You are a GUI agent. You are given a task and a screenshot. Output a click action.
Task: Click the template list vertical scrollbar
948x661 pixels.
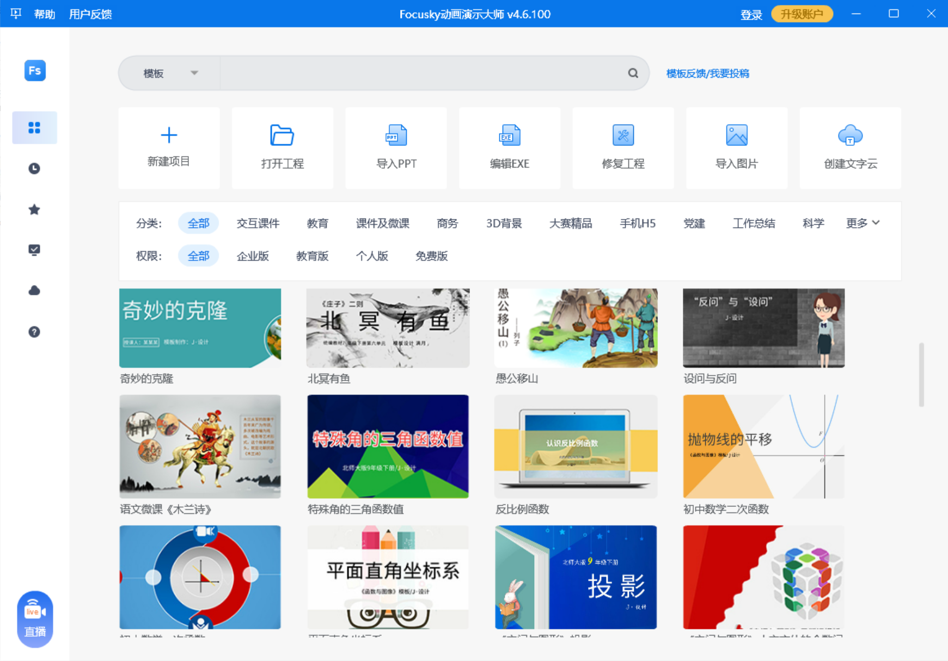[x=921, y=375]
